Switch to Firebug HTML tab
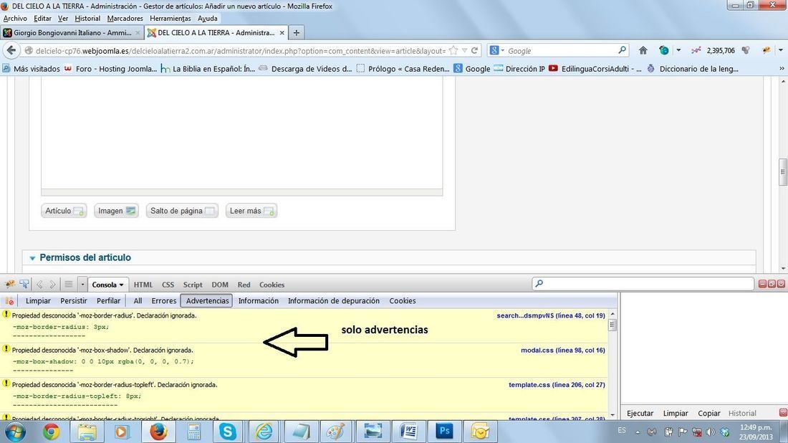The width and height of the screenshot is (788, 443). coord(143,285)
